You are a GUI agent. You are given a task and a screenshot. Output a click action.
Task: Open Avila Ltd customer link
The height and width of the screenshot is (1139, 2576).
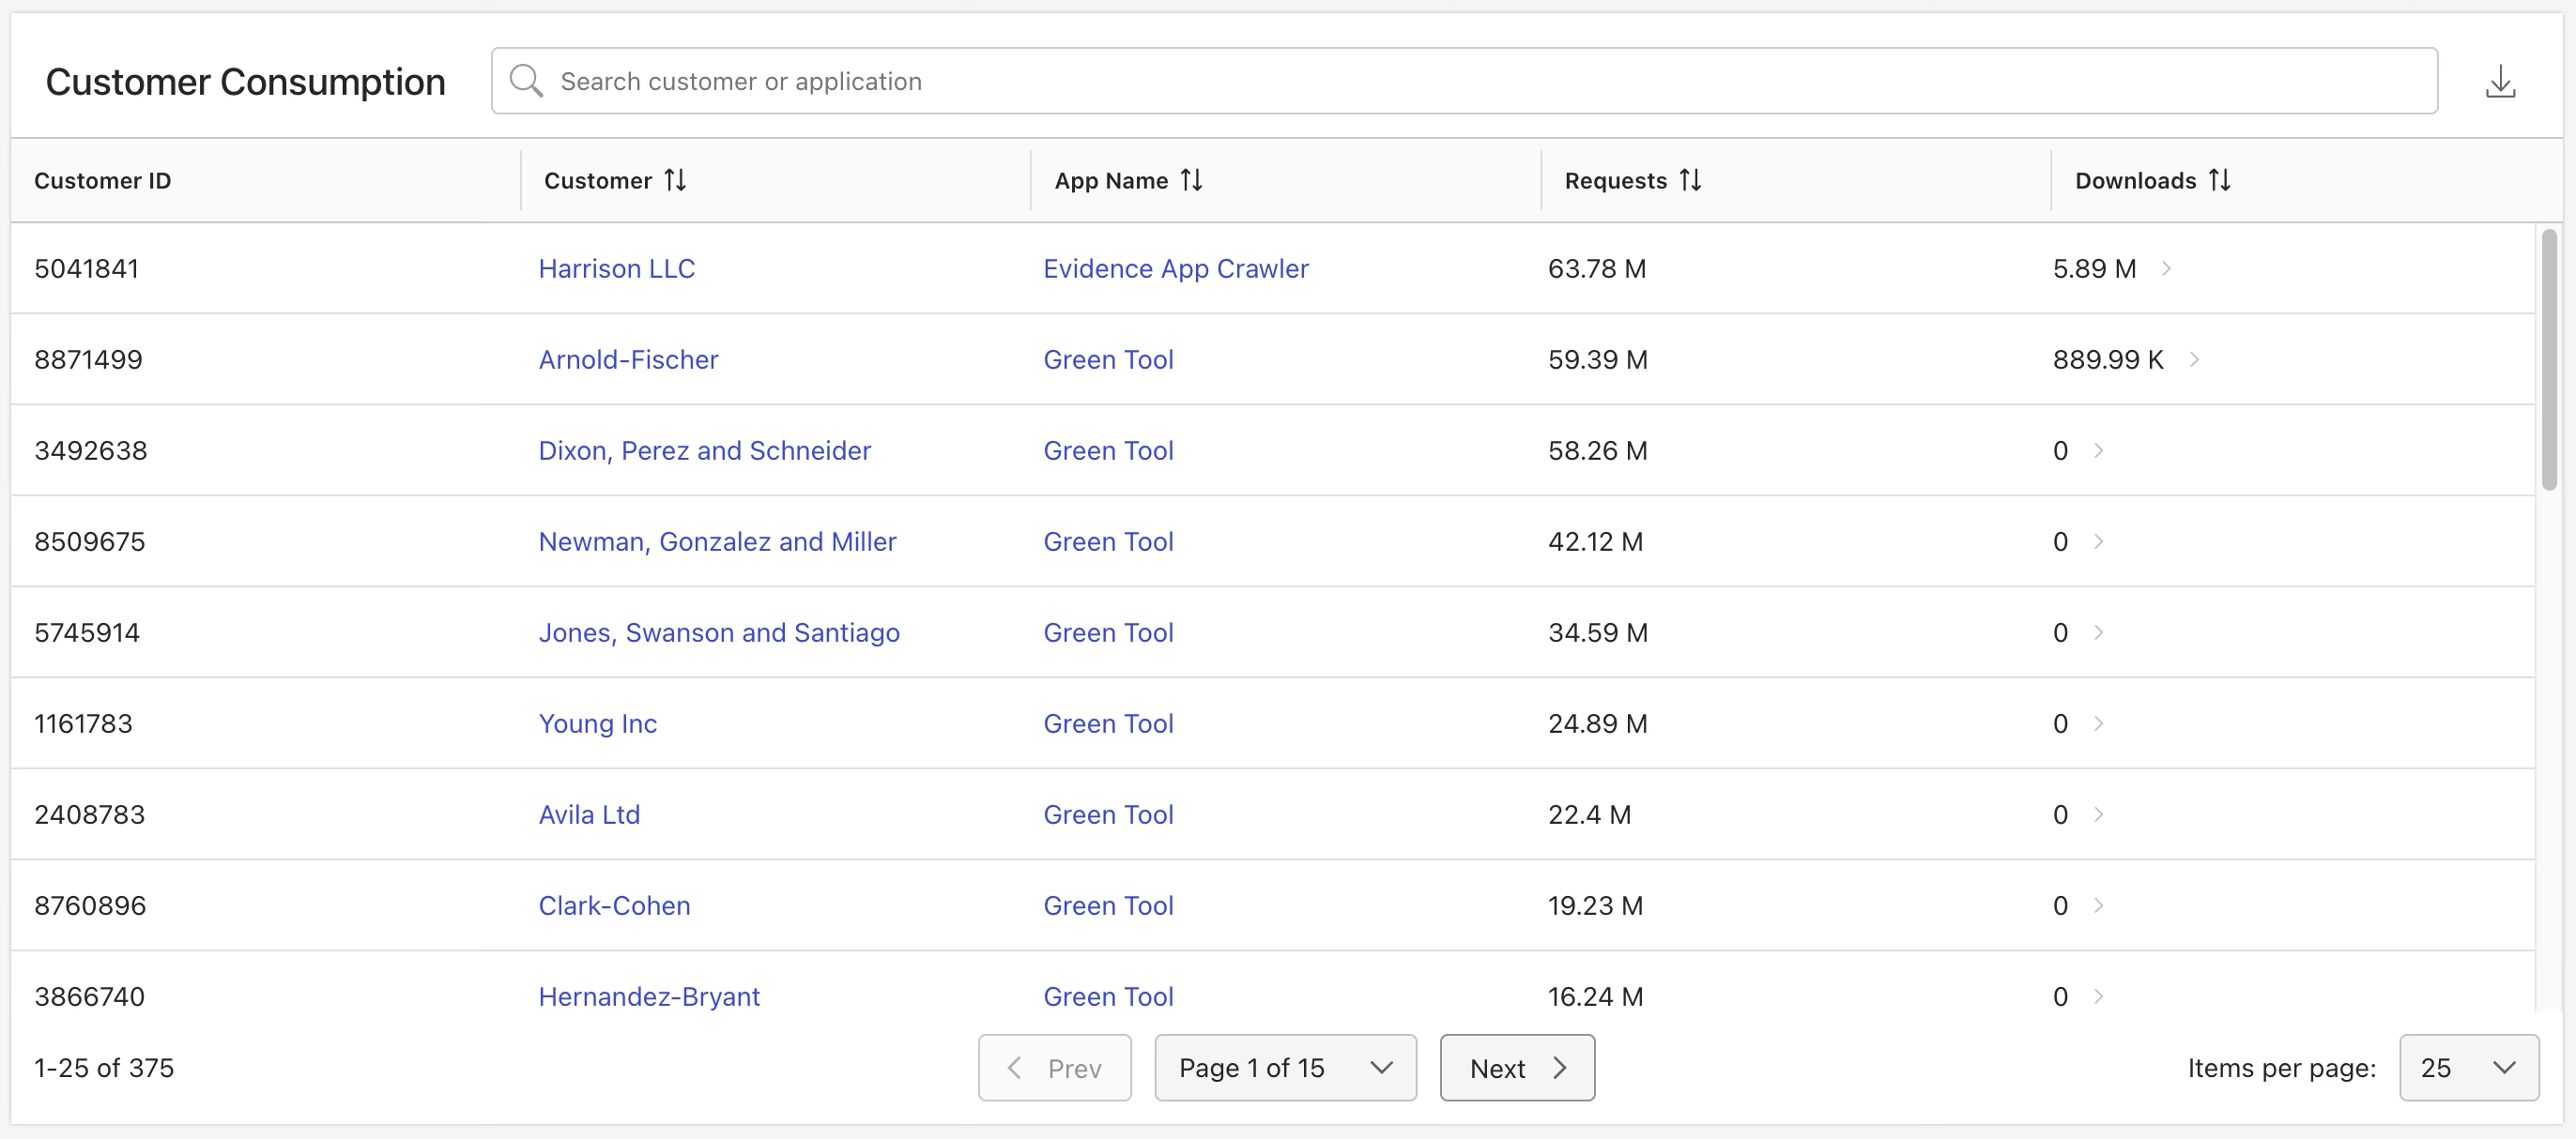point(589,813)
